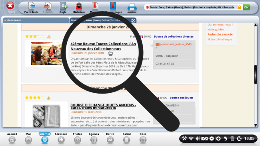260x146 pixels.
Task: Click the 39100 postal code
Action: pos(163,98)
